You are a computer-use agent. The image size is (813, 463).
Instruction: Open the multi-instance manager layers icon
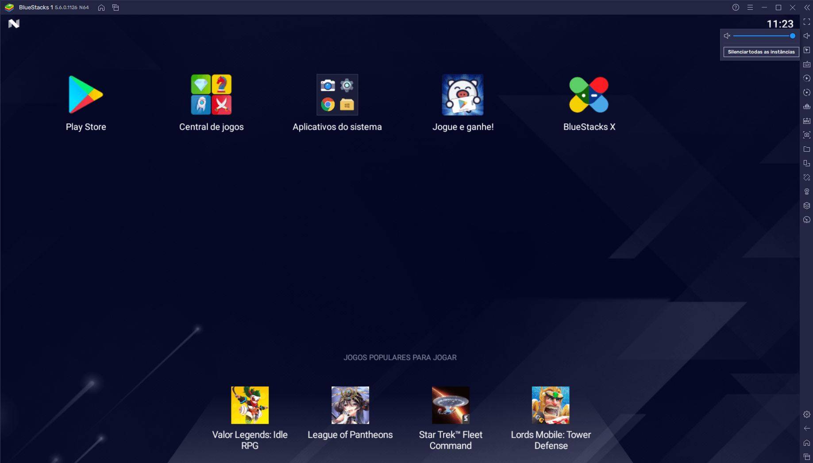[x=807, y=206]
